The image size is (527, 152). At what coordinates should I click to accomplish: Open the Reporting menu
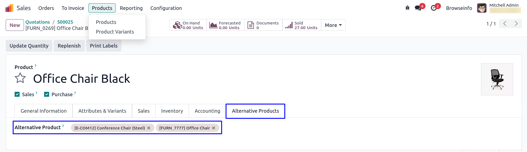[x=131, y=8]
